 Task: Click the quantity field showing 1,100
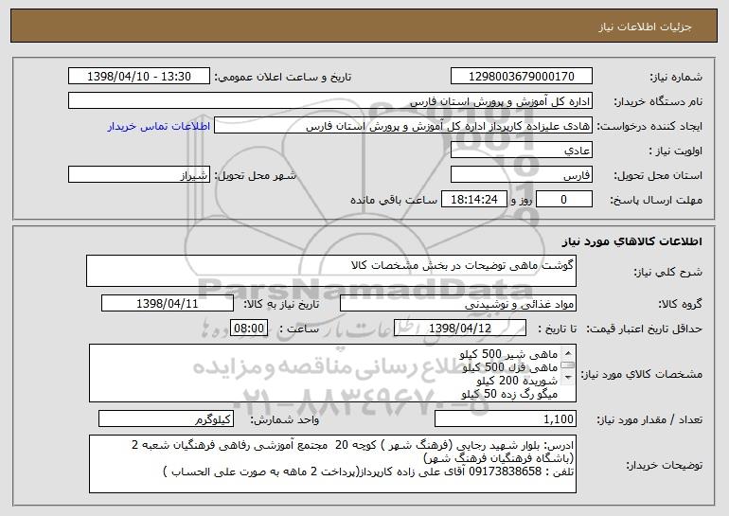click(506, 419)
